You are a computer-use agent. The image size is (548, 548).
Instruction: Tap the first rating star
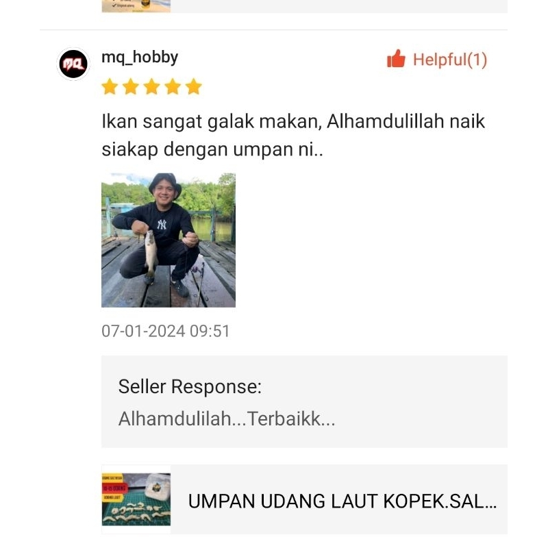(x=110, y=87)
